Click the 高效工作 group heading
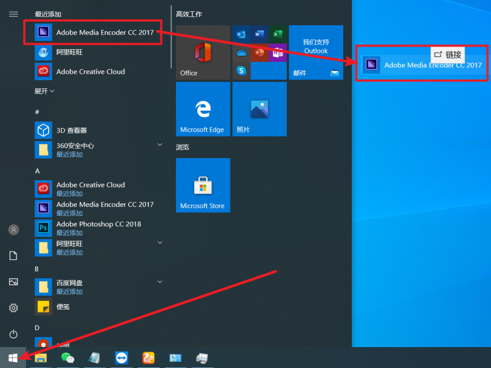 (189, 14)
